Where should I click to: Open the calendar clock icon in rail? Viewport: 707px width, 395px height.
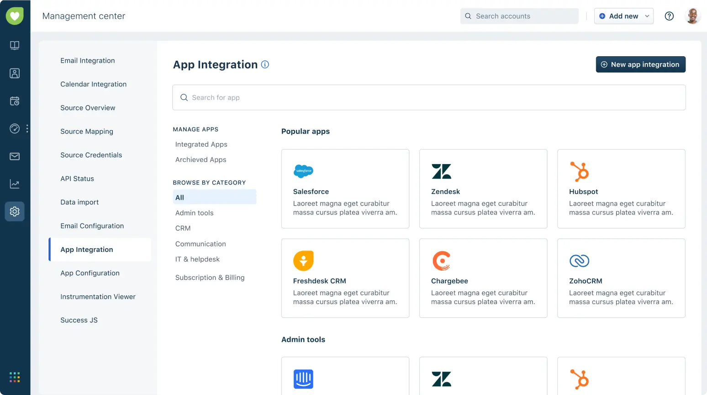click(x=15, y=101)
